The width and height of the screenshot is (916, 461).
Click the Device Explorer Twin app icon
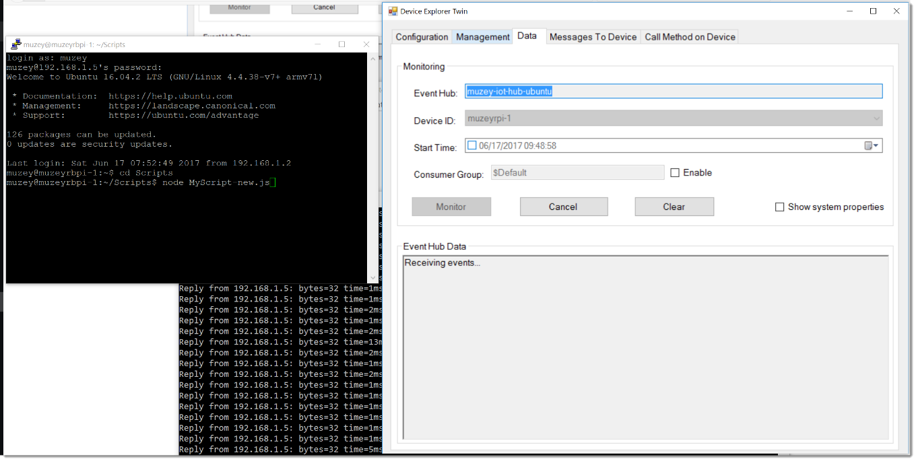tap(393, 11)
